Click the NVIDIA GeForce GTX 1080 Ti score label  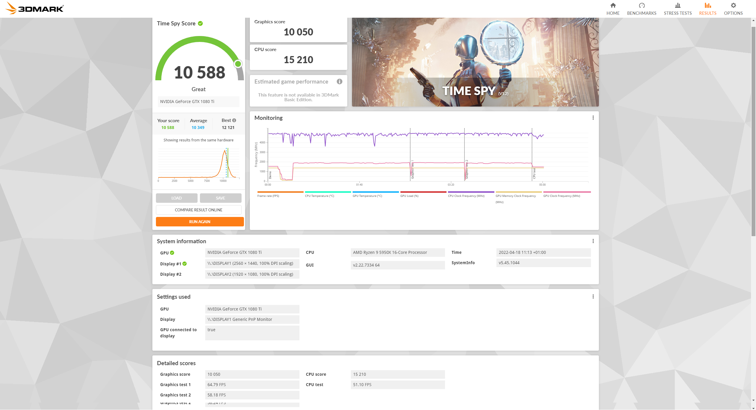pos(198,102)
